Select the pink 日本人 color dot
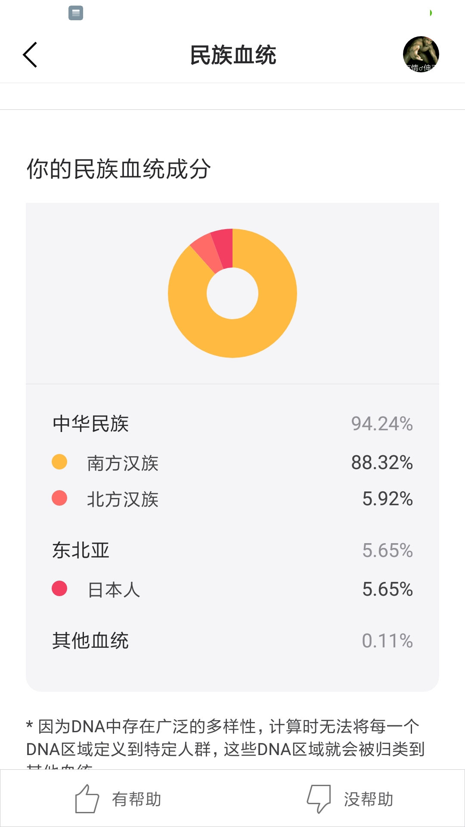The width and height of the screenshot is (465, 827). 59,588
